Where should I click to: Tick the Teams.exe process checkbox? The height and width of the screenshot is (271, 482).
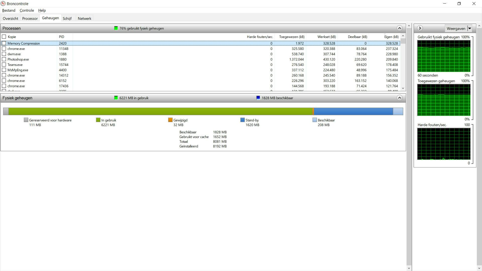(4, 65)
